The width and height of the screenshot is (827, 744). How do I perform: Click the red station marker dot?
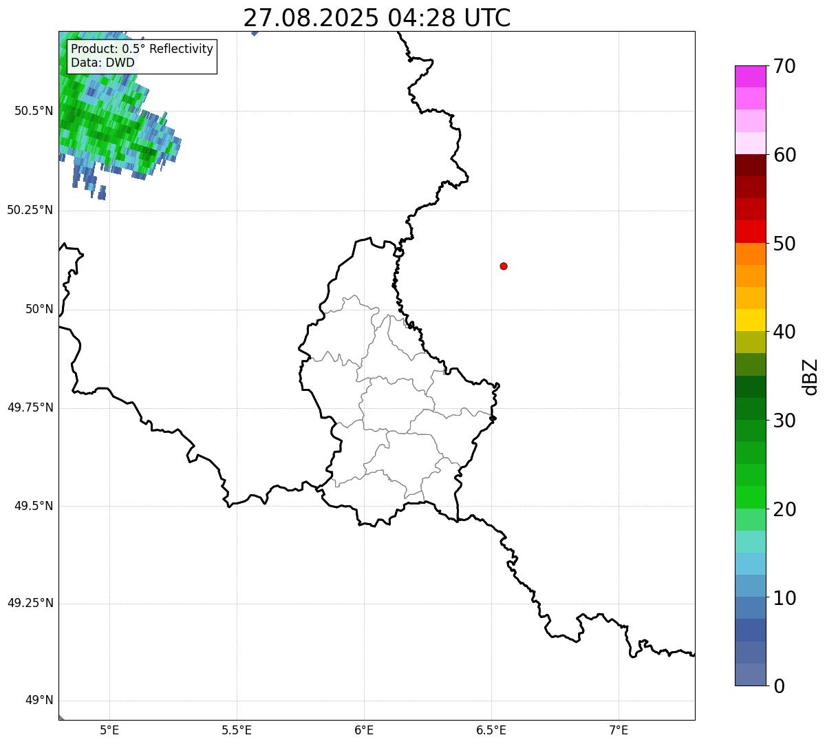504,266
